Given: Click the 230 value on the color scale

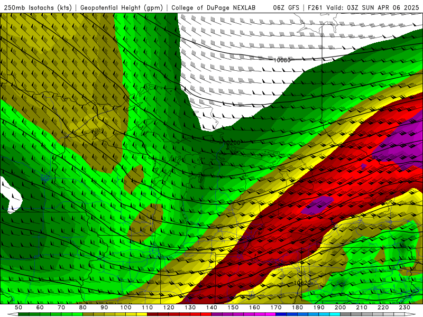Looking at the screenshot, I should tap(404, 307).
